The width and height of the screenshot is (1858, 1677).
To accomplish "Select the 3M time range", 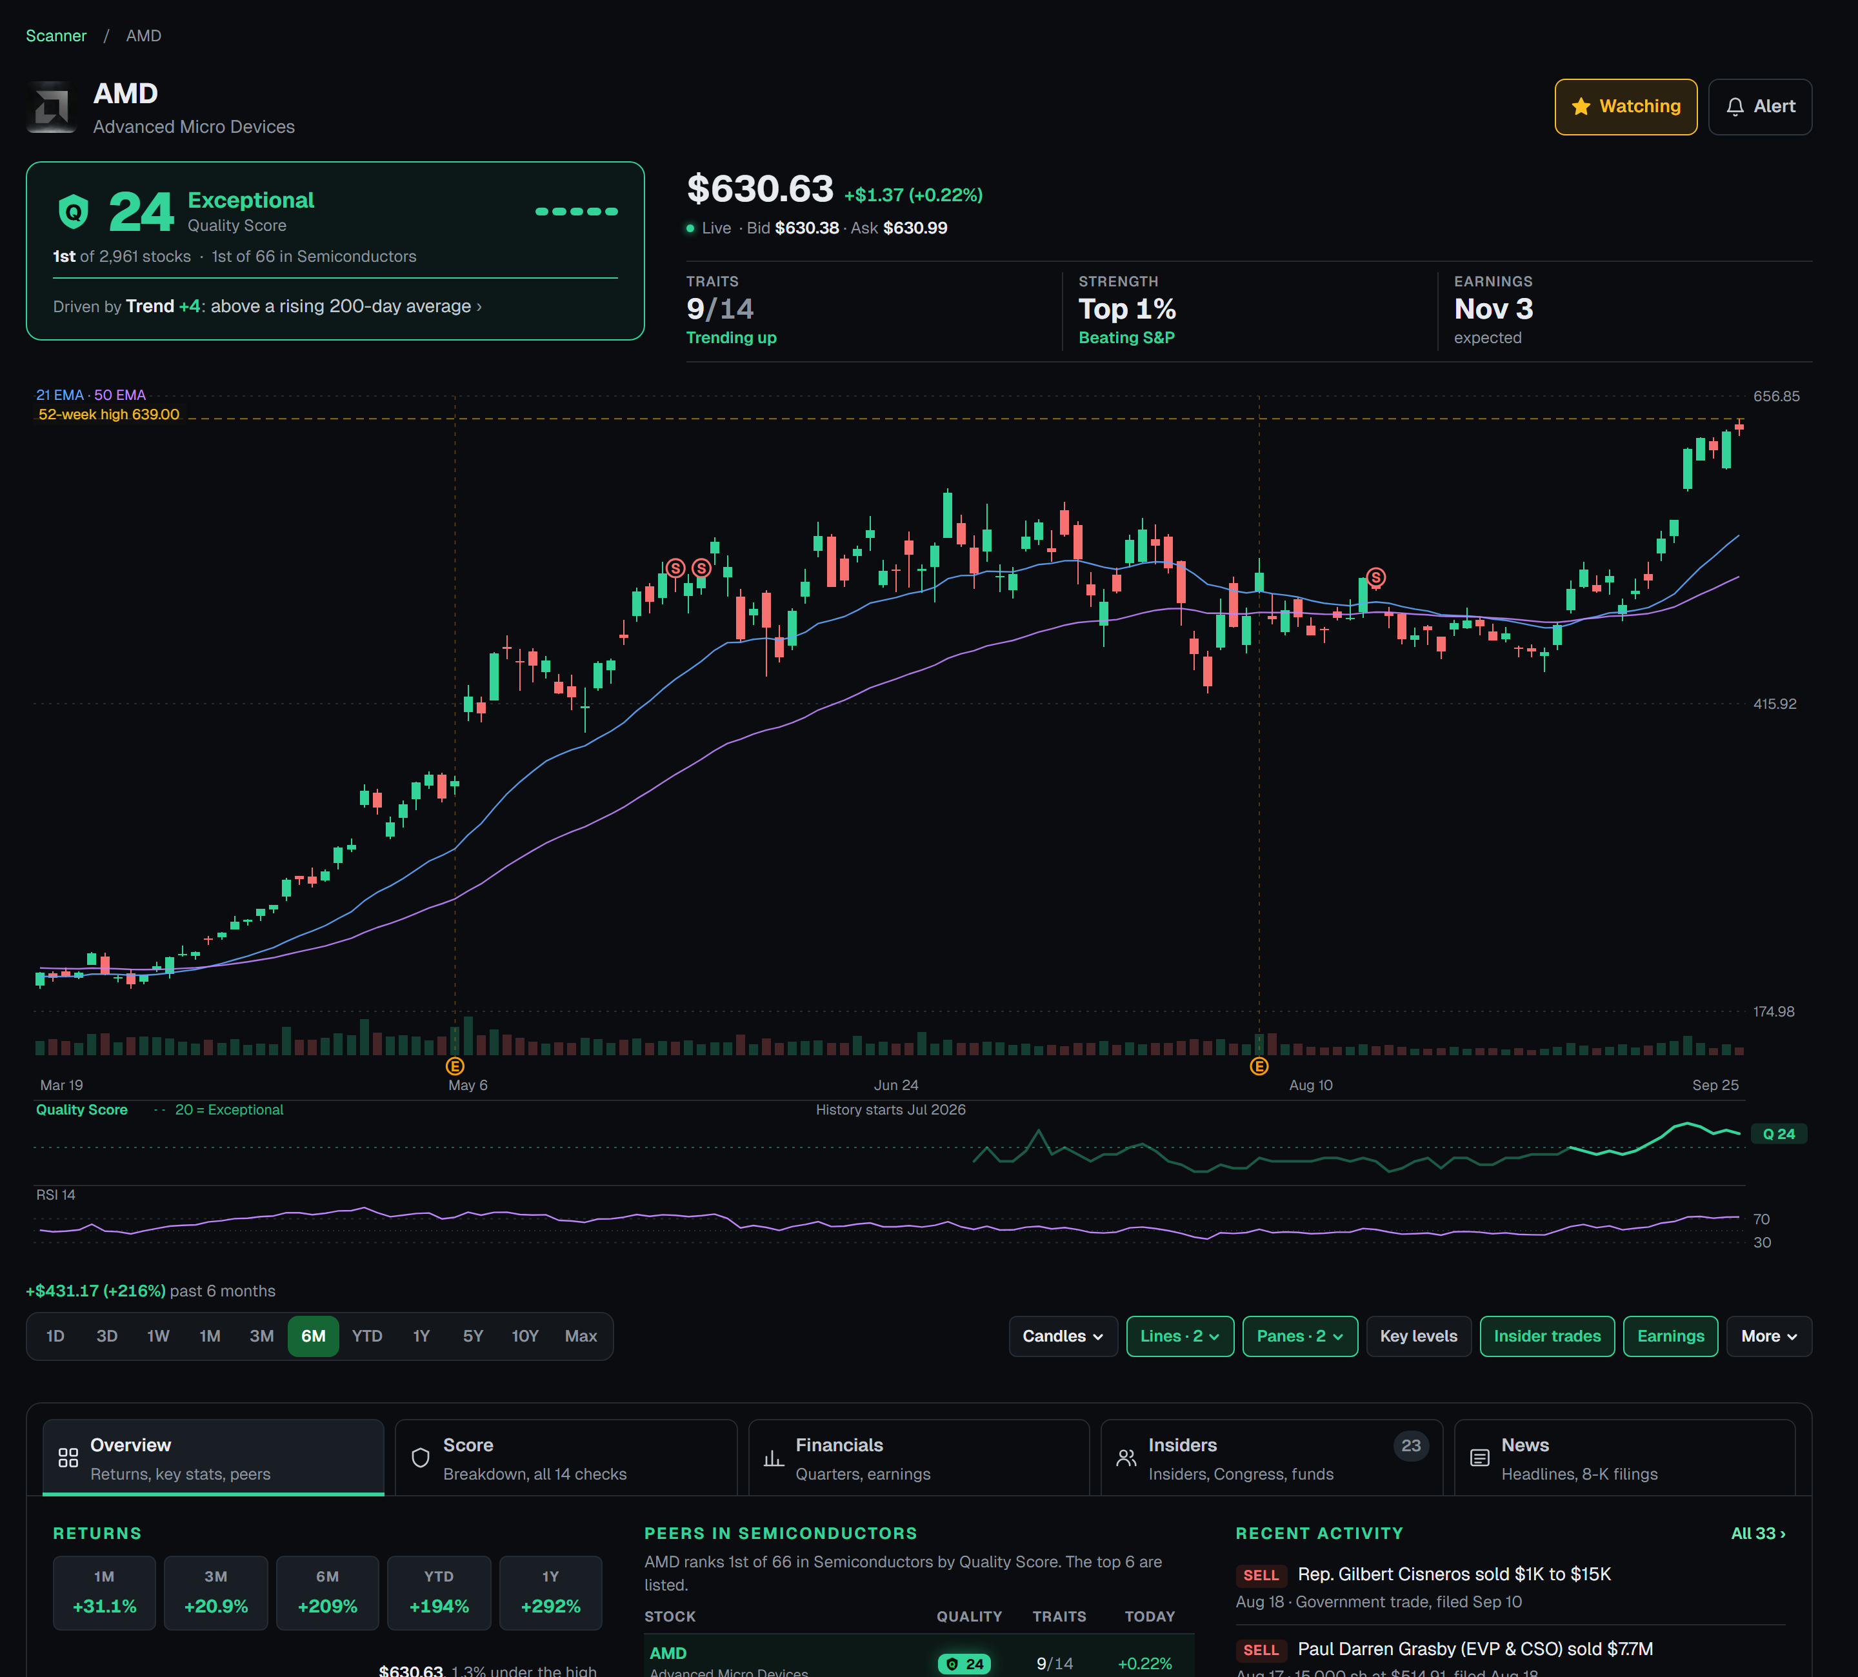I will (262, 1336).
